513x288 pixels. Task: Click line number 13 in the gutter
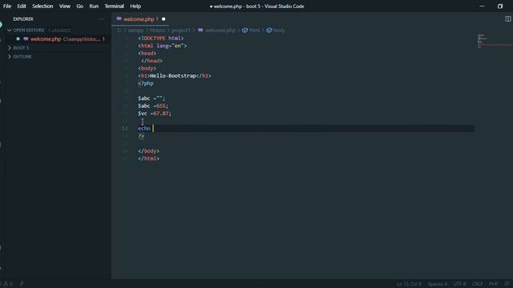tap(125, 128)
